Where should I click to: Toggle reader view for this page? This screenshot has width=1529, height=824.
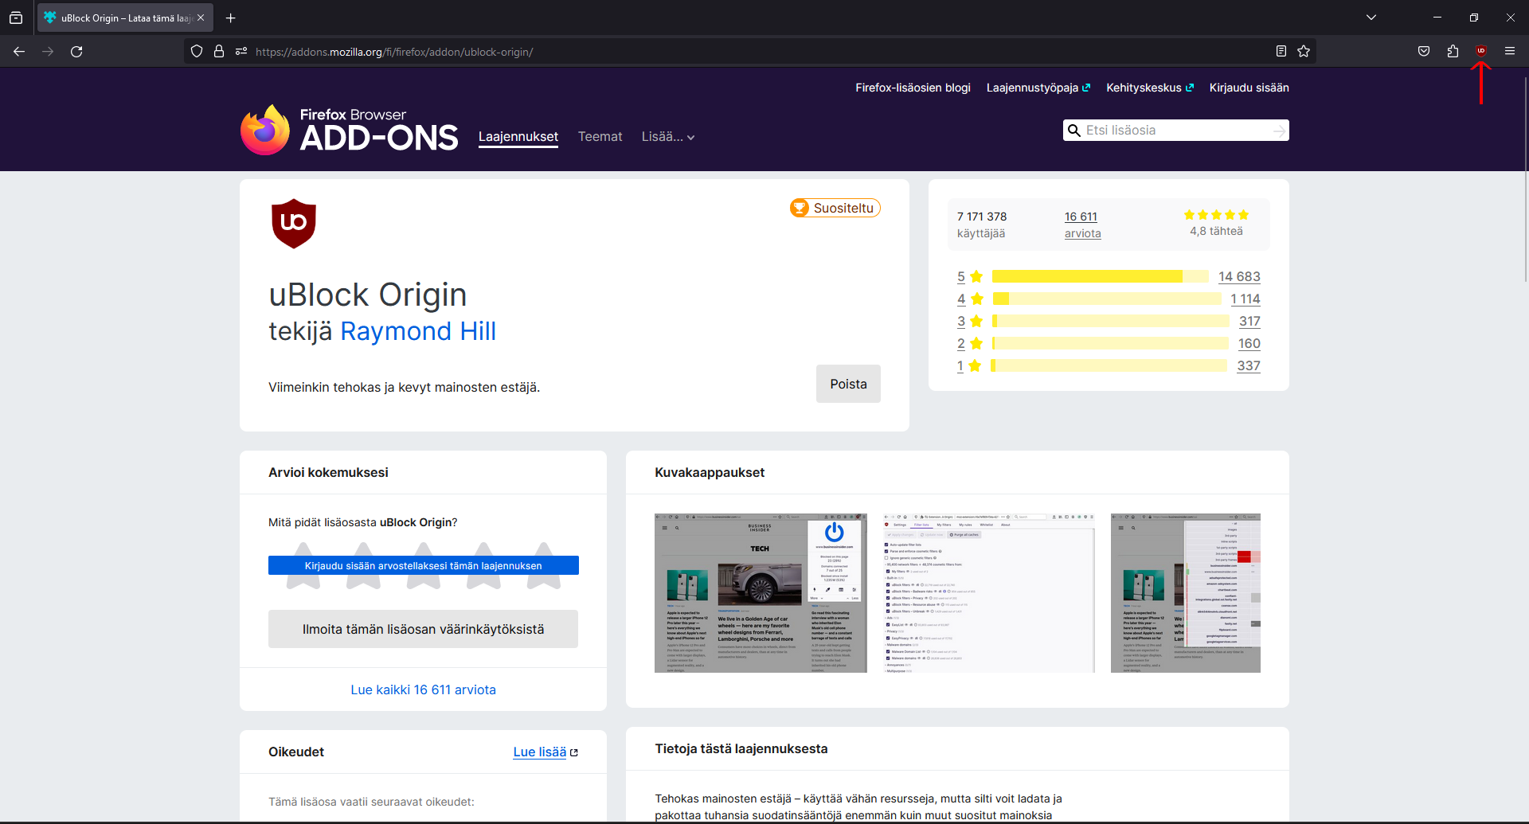coord(1281,52)
